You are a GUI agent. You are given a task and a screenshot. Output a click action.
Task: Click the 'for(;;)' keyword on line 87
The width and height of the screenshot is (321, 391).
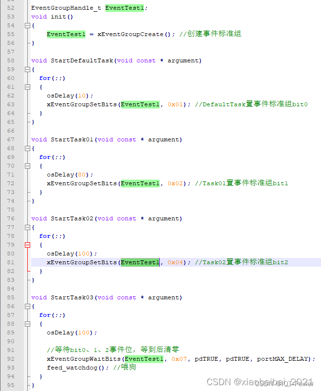tap(52, 315)
